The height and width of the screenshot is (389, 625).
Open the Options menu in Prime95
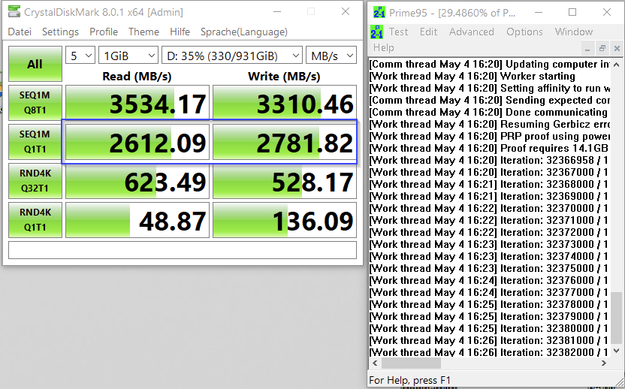tap(524, 32)
